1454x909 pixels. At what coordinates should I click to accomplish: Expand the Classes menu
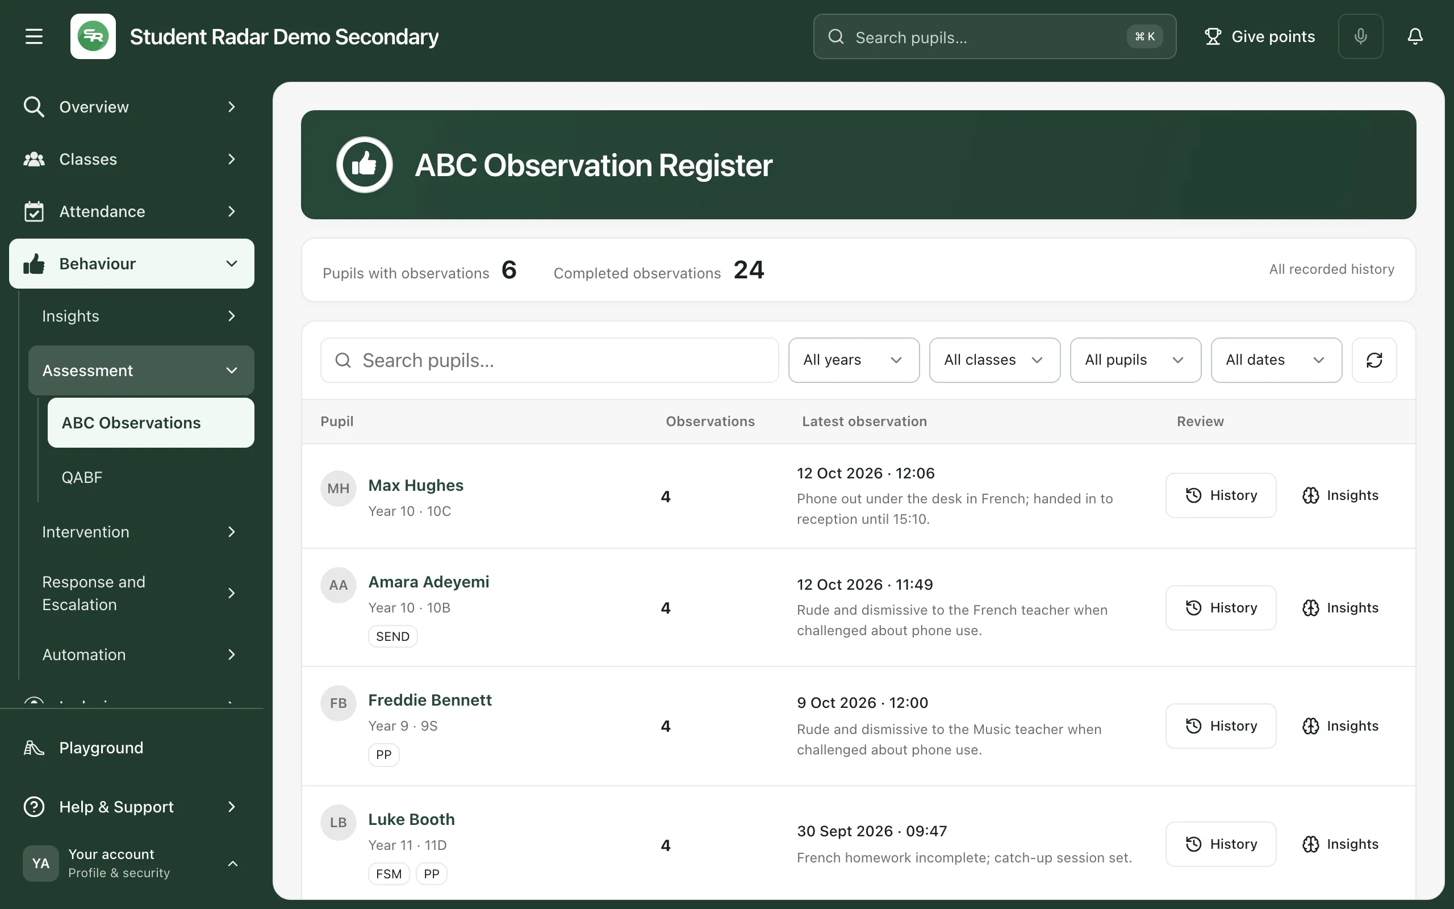[231, 159]
